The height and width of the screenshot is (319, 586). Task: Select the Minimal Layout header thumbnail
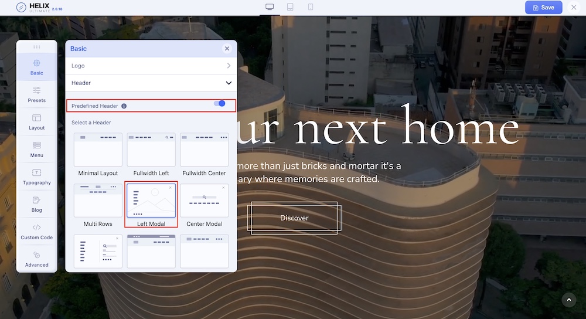click(98, 150)
